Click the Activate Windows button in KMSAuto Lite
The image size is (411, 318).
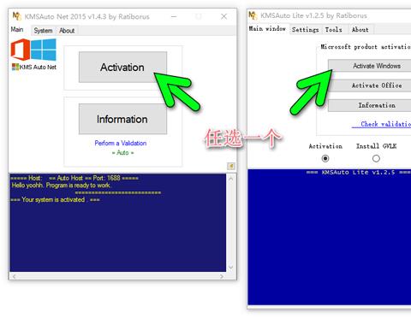pos(370,66)
